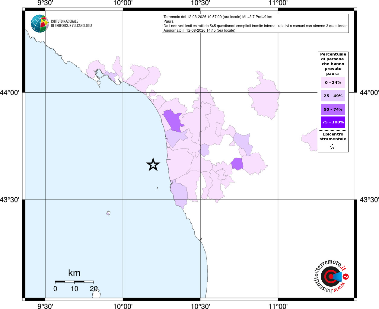
Task: Click the bottom axis label 9°30'
Action: click(x=45, y=306)
